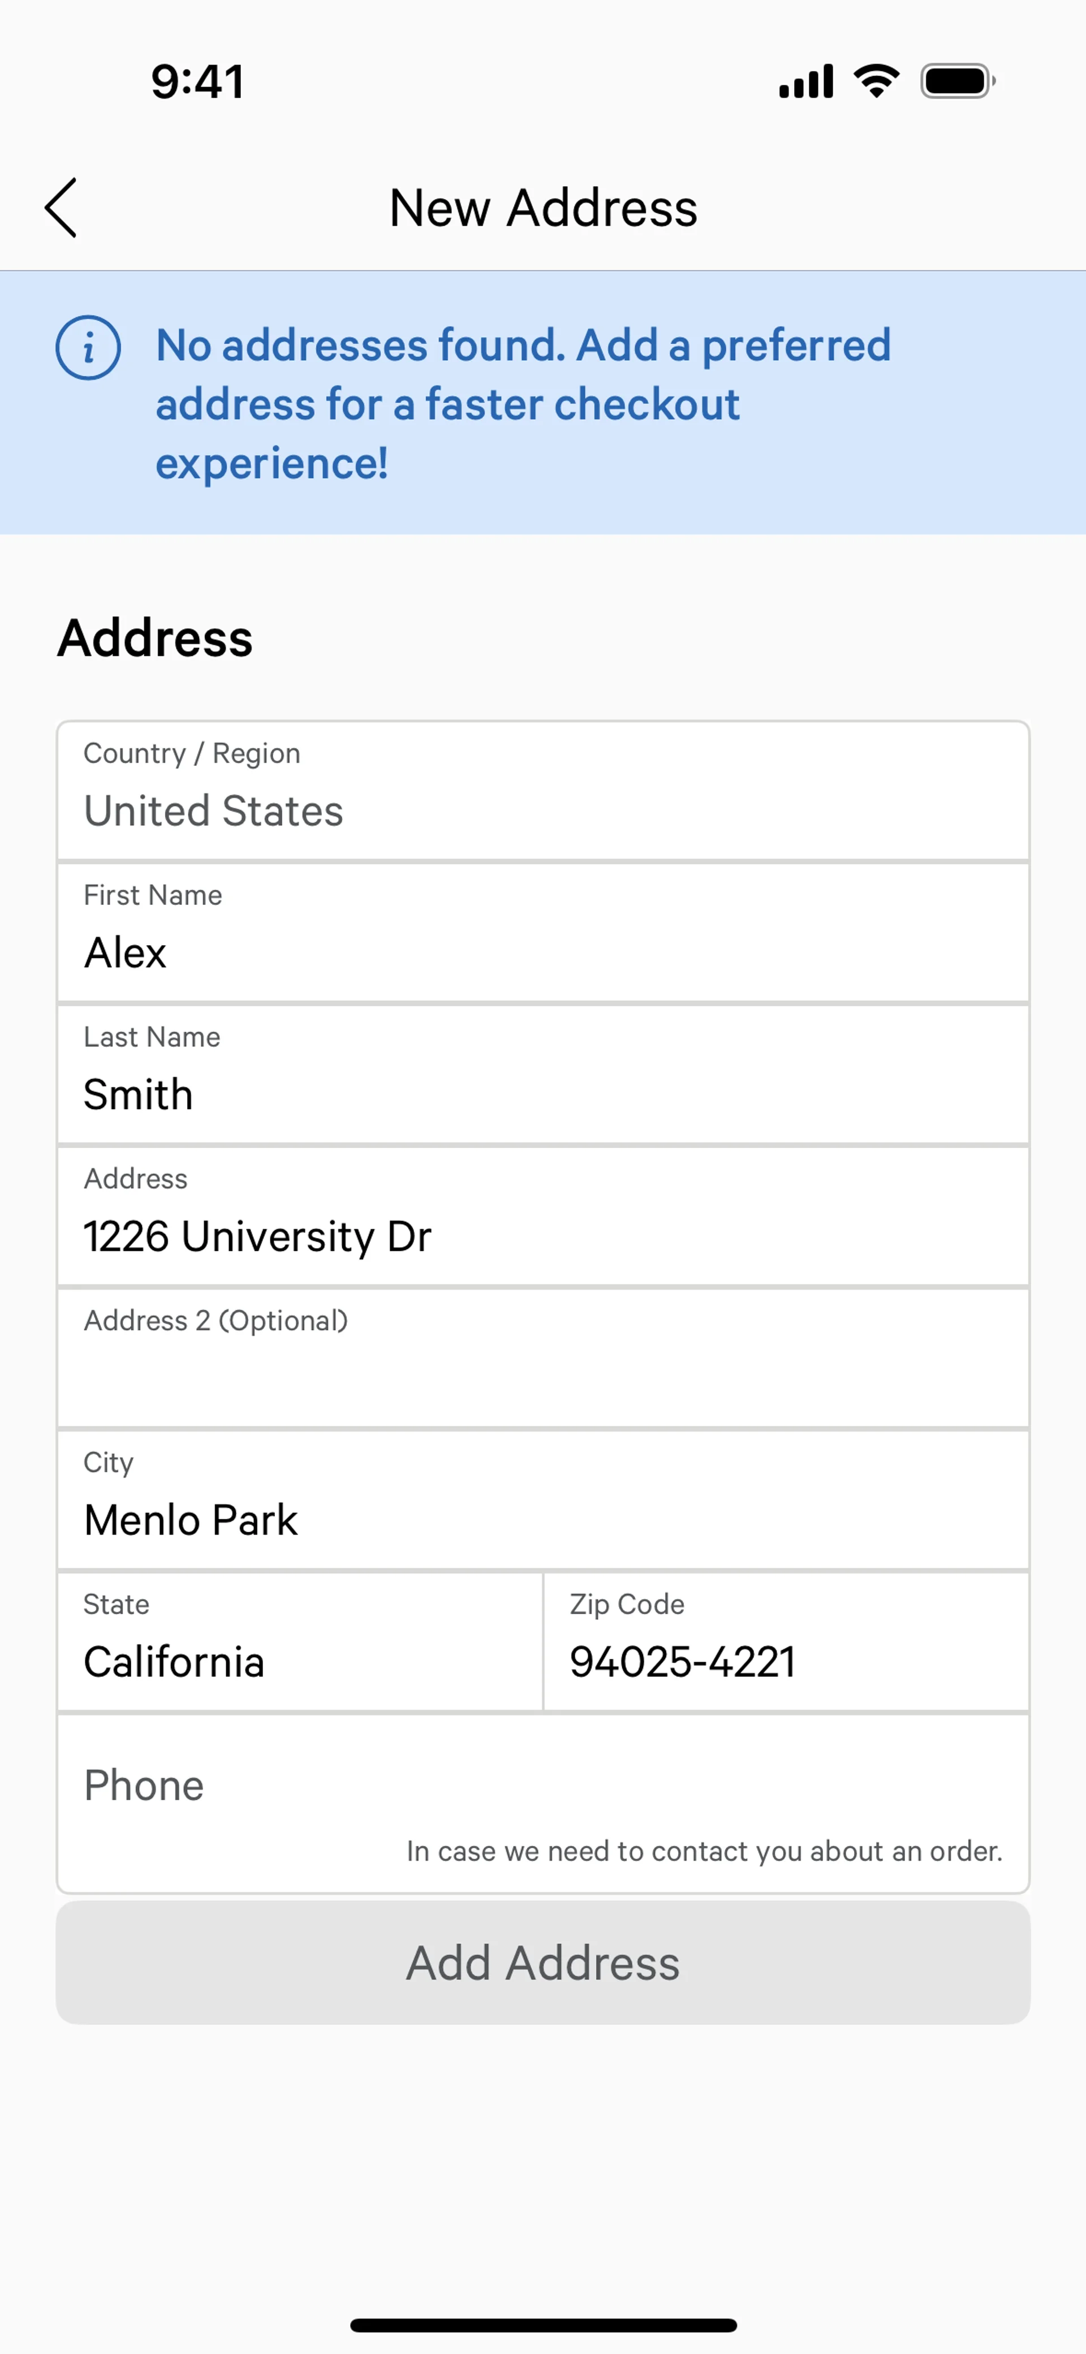Screen dimensions: 1086x2354
Task: Tap the info icon in banner
Action: [x=88, y=348]
